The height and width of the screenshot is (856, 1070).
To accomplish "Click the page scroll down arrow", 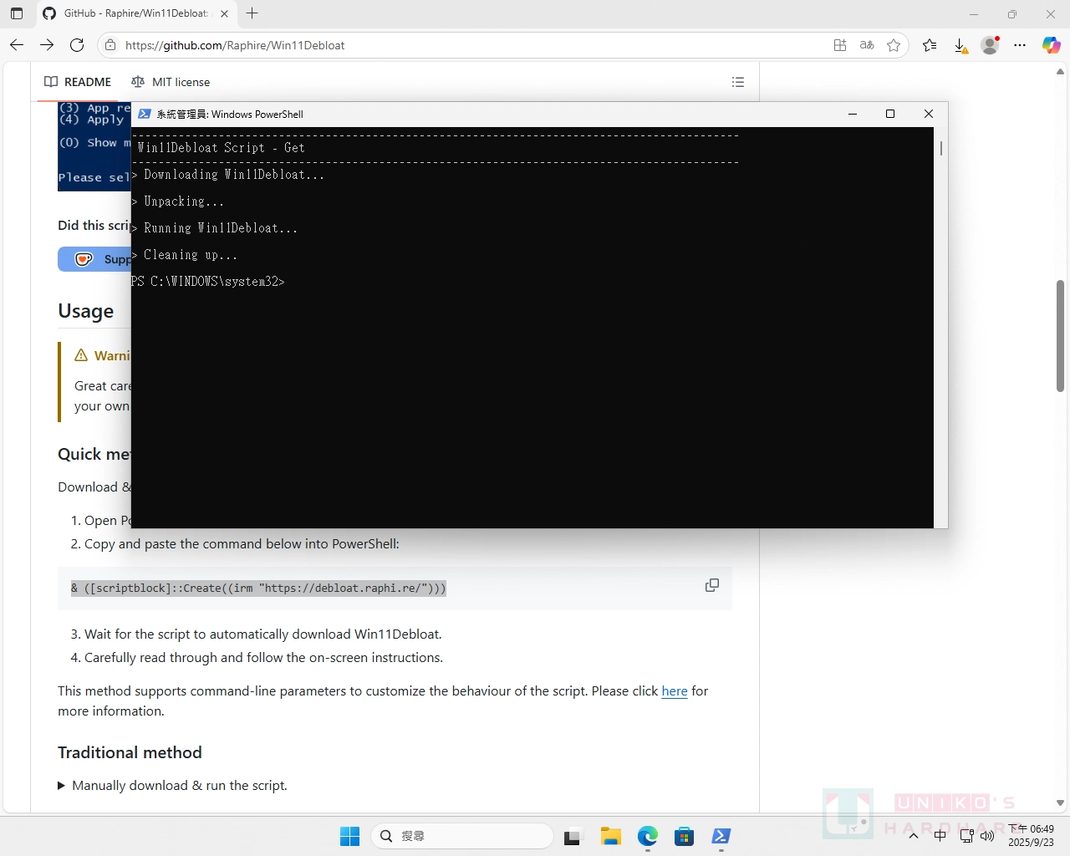I will point(1060,802).
